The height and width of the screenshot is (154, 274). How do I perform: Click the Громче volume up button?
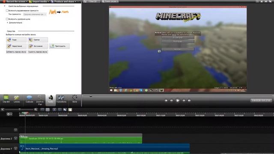click(x=38, y=40)
